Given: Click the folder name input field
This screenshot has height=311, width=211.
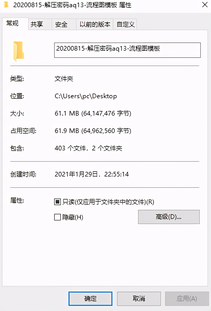Looking at the screenshot, I should 127,50.
